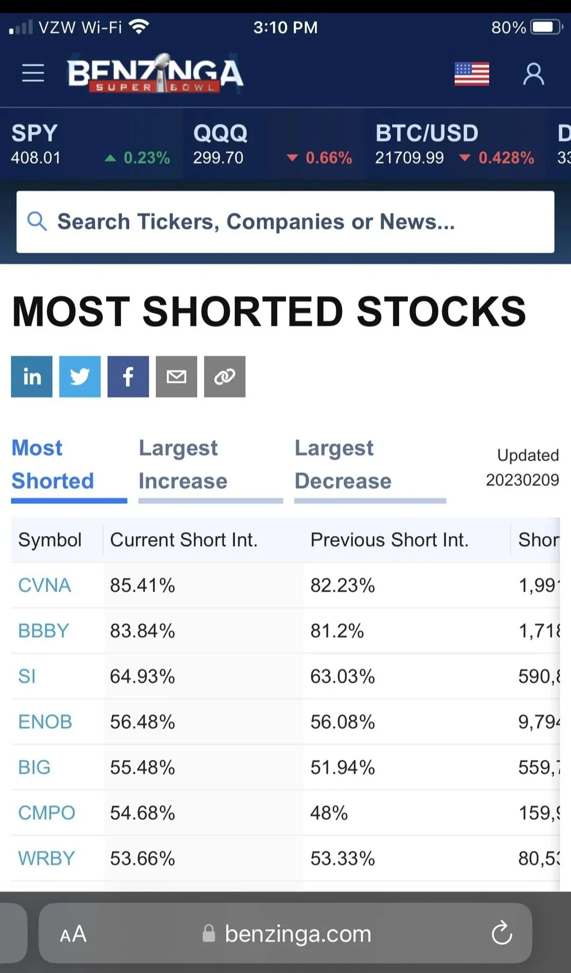Share page via email envelope icon
The width and height of the screenshot is (571, 973).
pos(177,377)
